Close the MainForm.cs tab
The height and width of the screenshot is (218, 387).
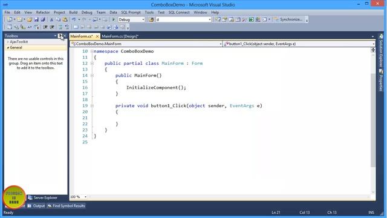pos(97,36)
